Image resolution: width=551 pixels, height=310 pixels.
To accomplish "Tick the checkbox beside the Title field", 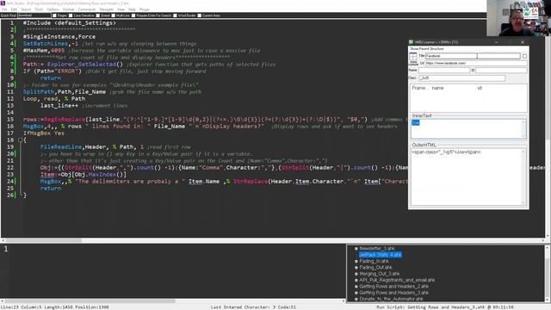I will click(524, 56).
